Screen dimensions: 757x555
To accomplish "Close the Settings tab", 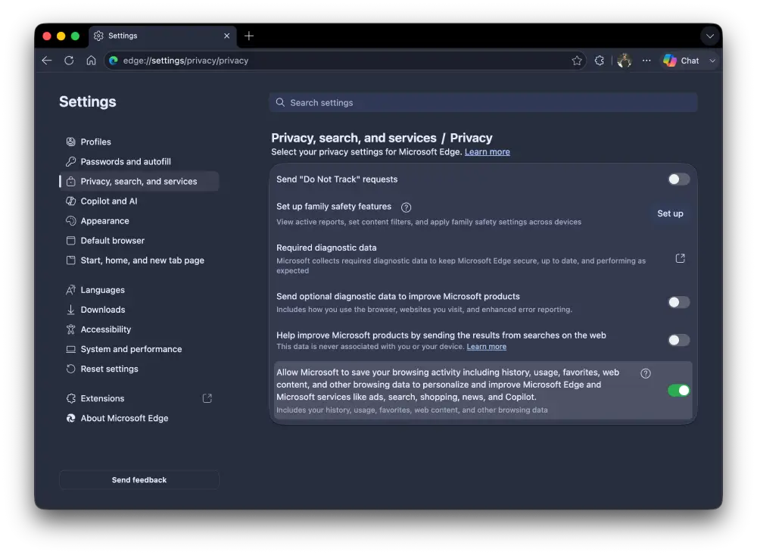I will (226, 36).
